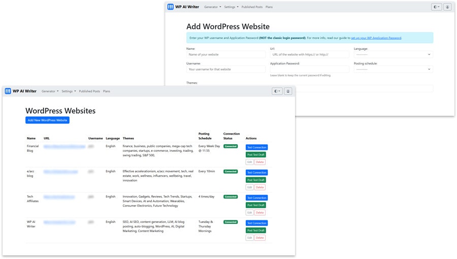Click the Themes input field

pyautogui.click(x=364, y=88)
